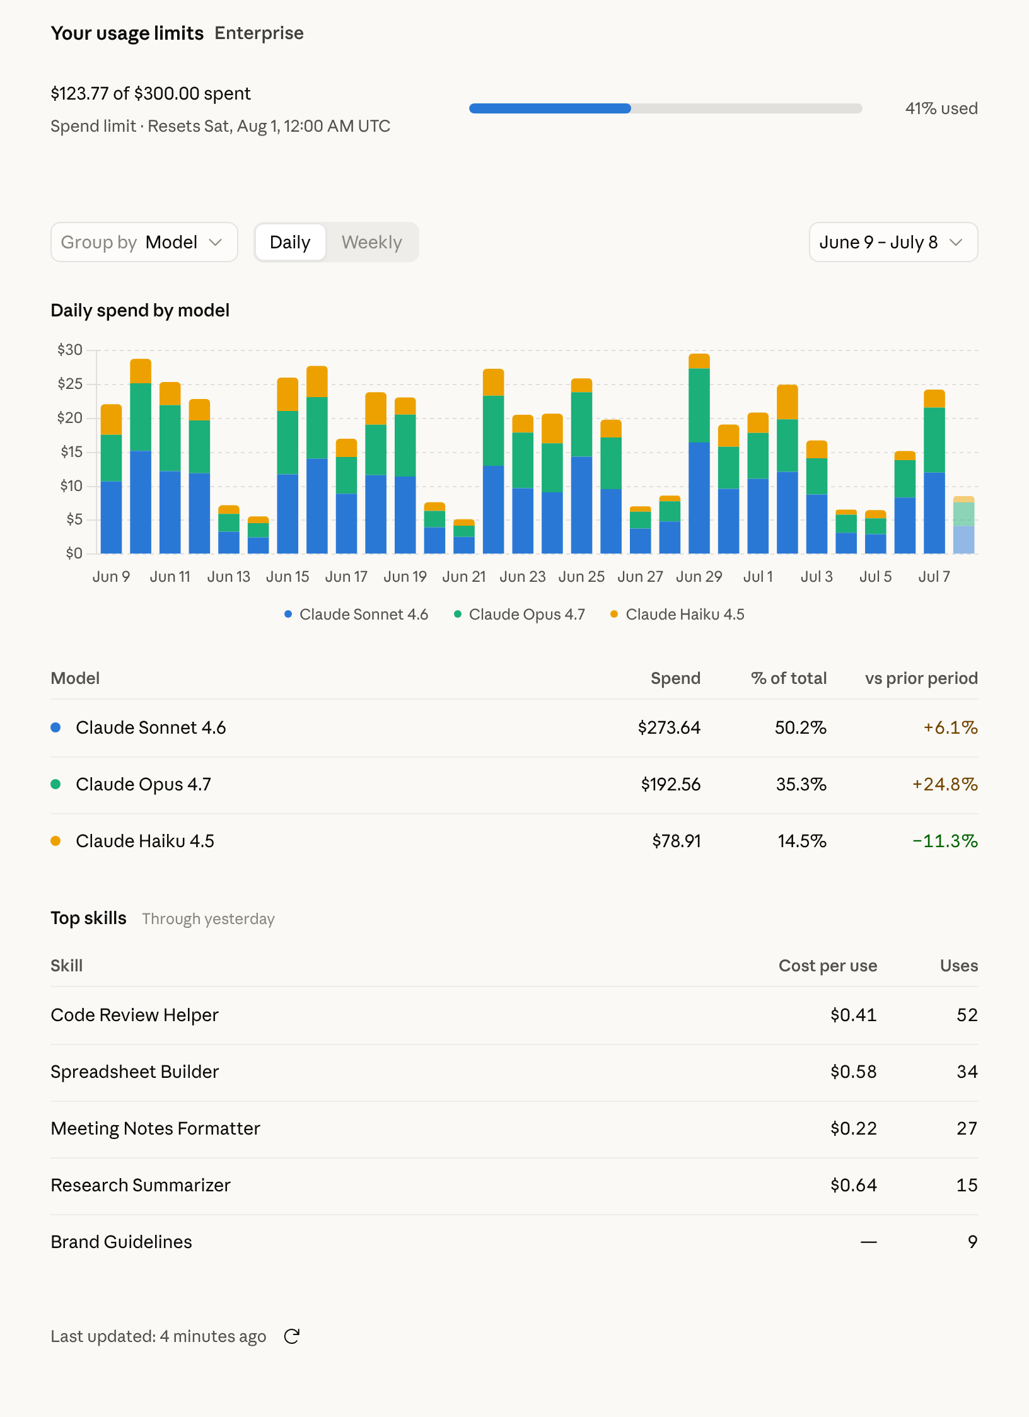Open the Code Review Helper skill row
Image resolution: width=1029 pixels, height=1417 pixels.
514,1015
